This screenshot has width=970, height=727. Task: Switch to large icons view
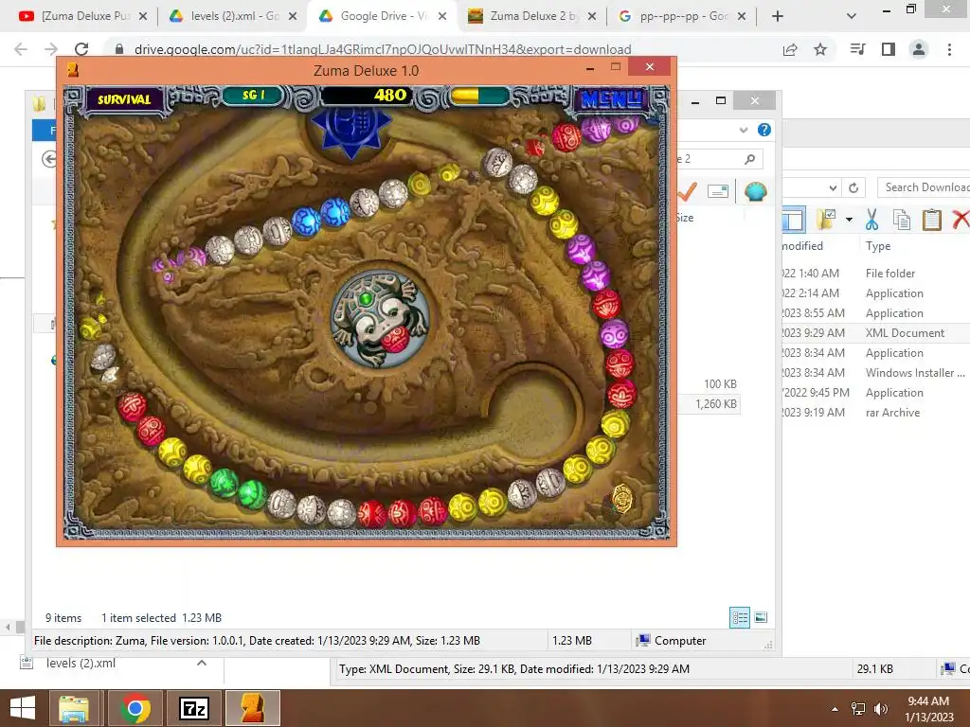click(761, 617)
